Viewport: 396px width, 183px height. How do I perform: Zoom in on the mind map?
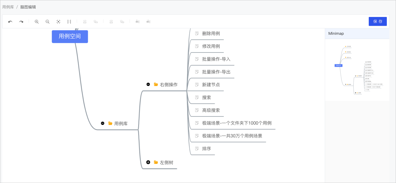(36, 21)
